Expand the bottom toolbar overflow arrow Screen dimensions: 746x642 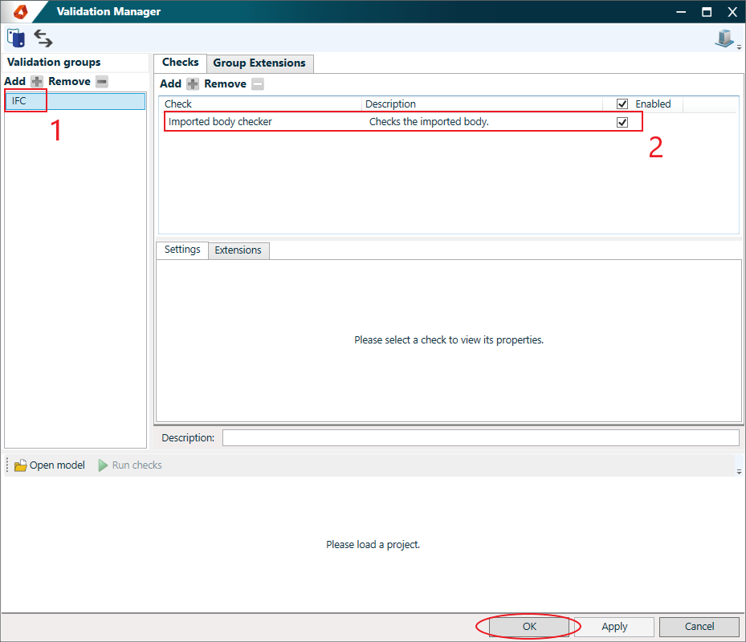[739, 472]
